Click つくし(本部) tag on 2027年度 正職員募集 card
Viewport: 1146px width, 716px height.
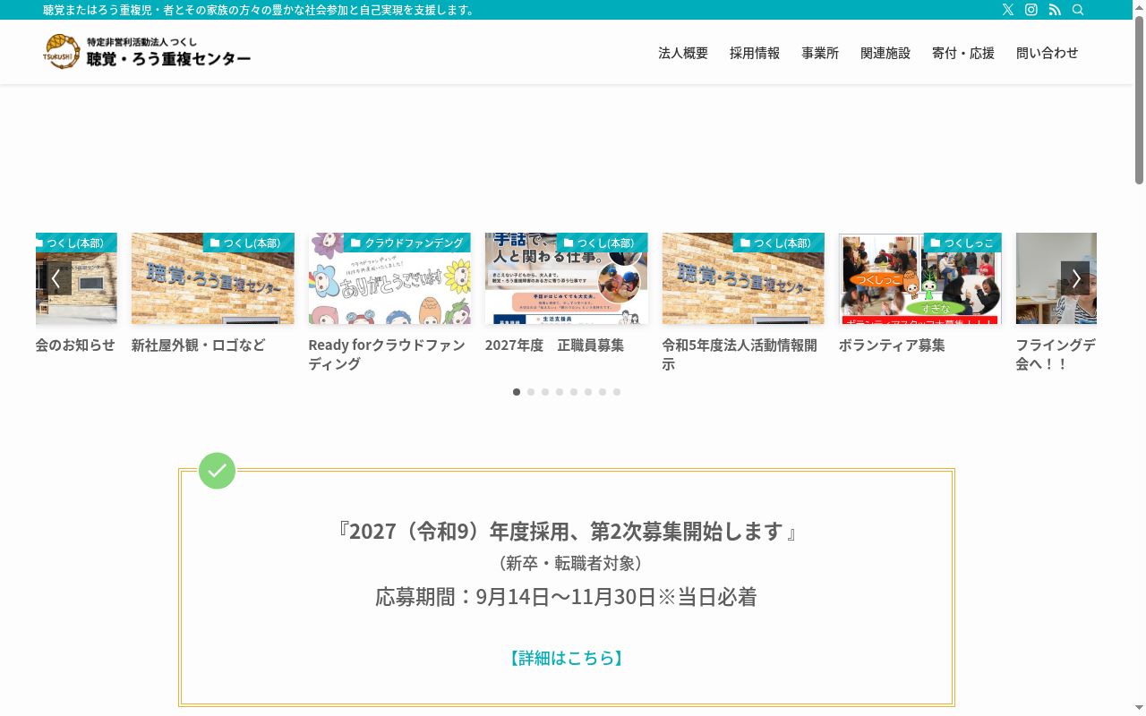(x=602, y=243)
